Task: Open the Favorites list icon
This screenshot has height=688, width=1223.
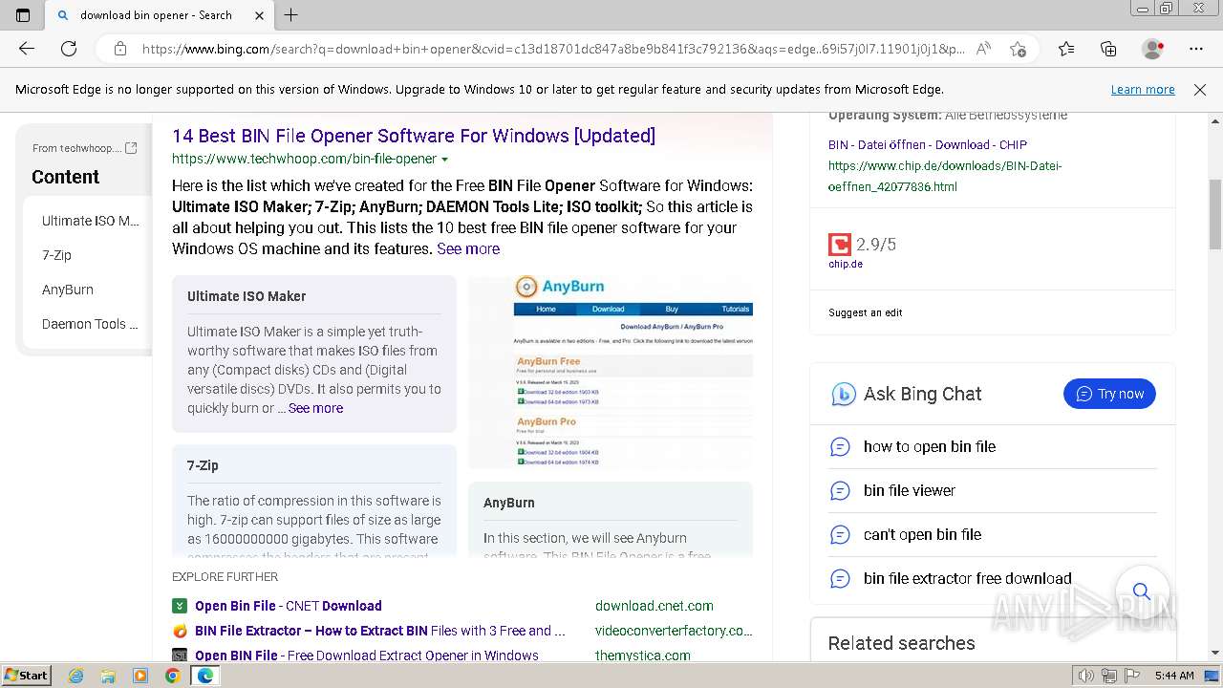Action: click(1066, 49)
